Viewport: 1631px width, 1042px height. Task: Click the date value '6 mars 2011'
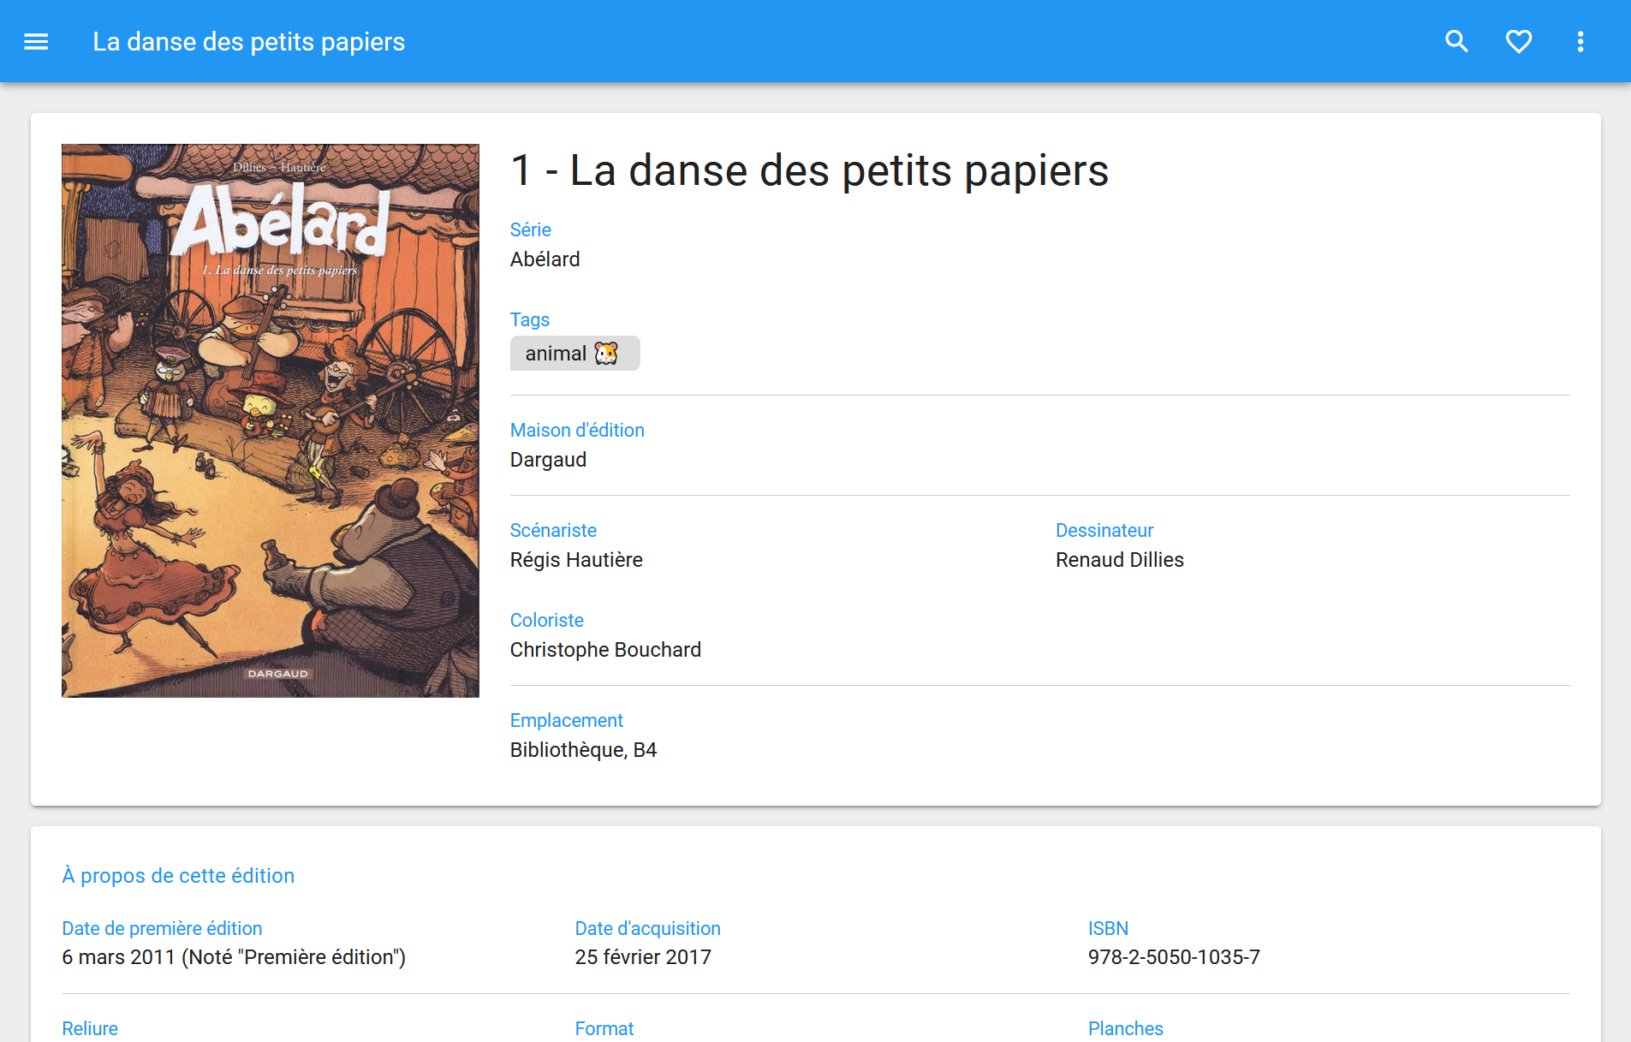[118, 957]
